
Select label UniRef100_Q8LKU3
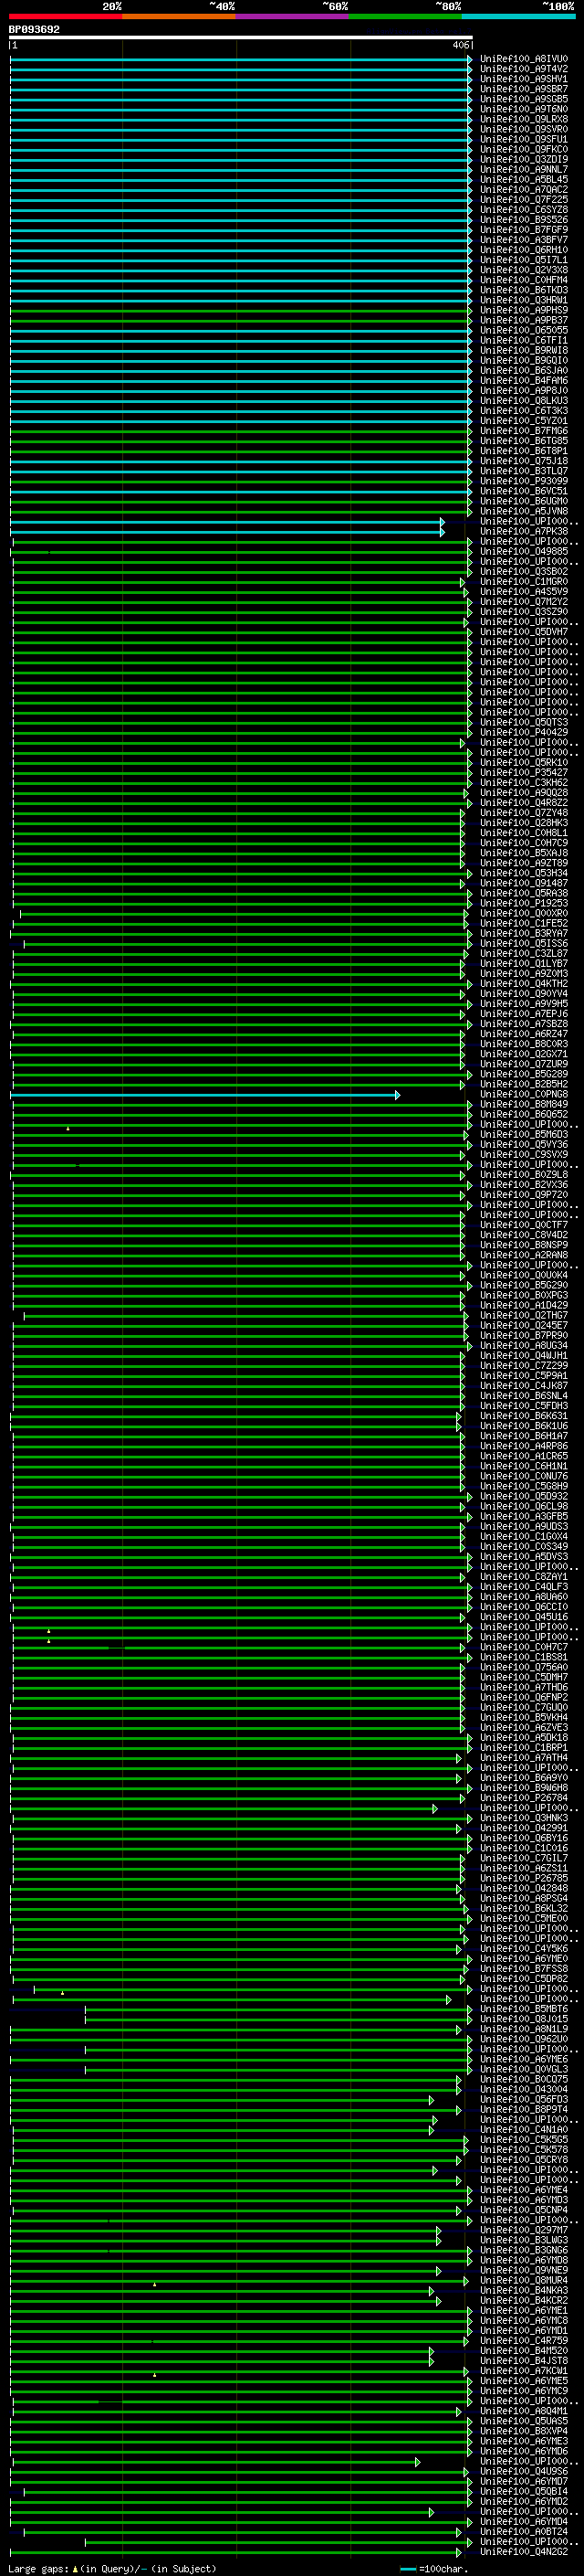coord(524,401)
